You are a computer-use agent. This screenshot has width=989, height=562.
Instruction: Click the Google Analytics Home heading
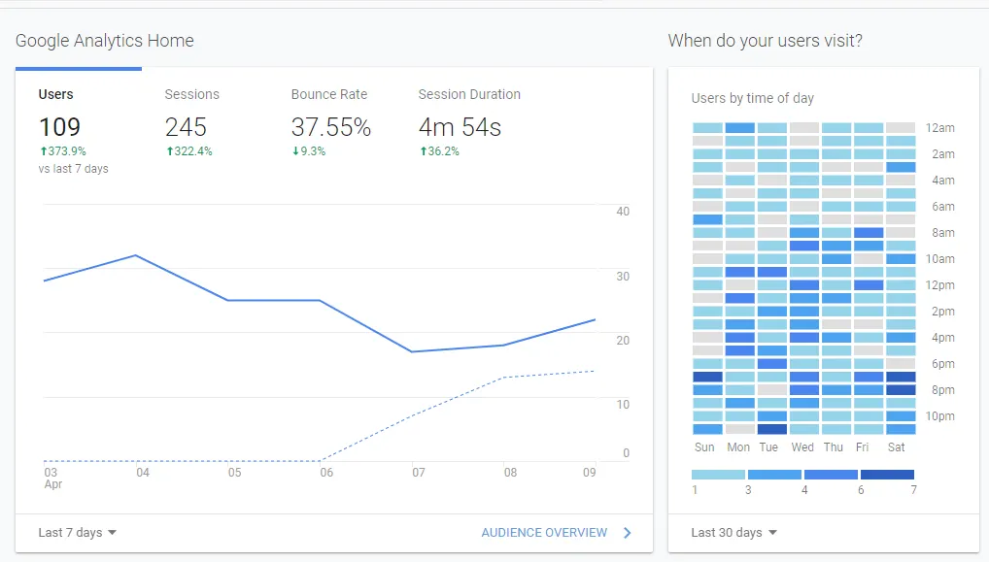coord(105,41)
